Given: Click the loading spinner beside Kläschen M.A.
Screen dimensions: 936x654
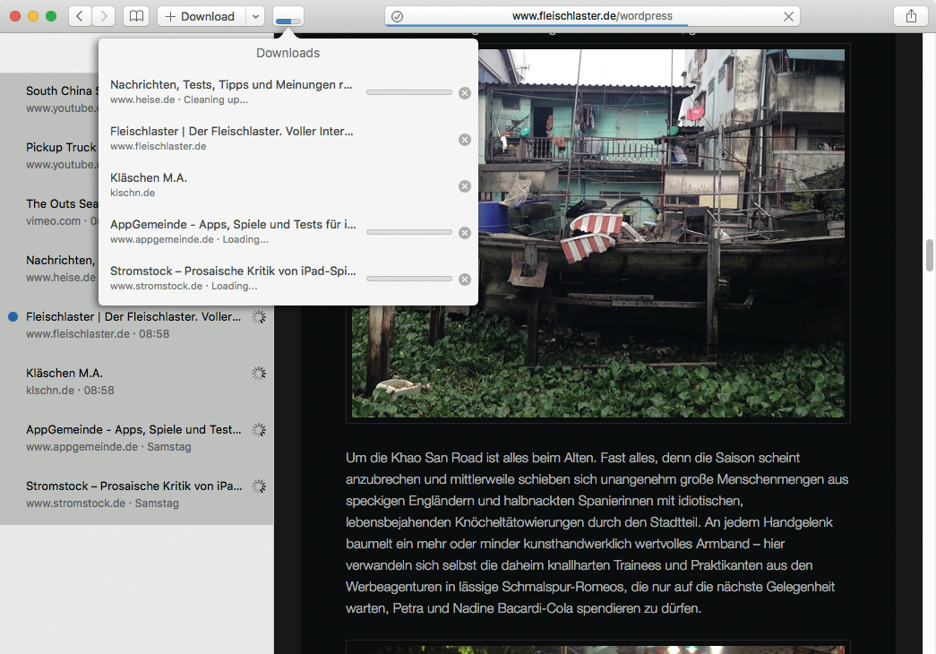Looking at the screenshot, I should (259, 374).
